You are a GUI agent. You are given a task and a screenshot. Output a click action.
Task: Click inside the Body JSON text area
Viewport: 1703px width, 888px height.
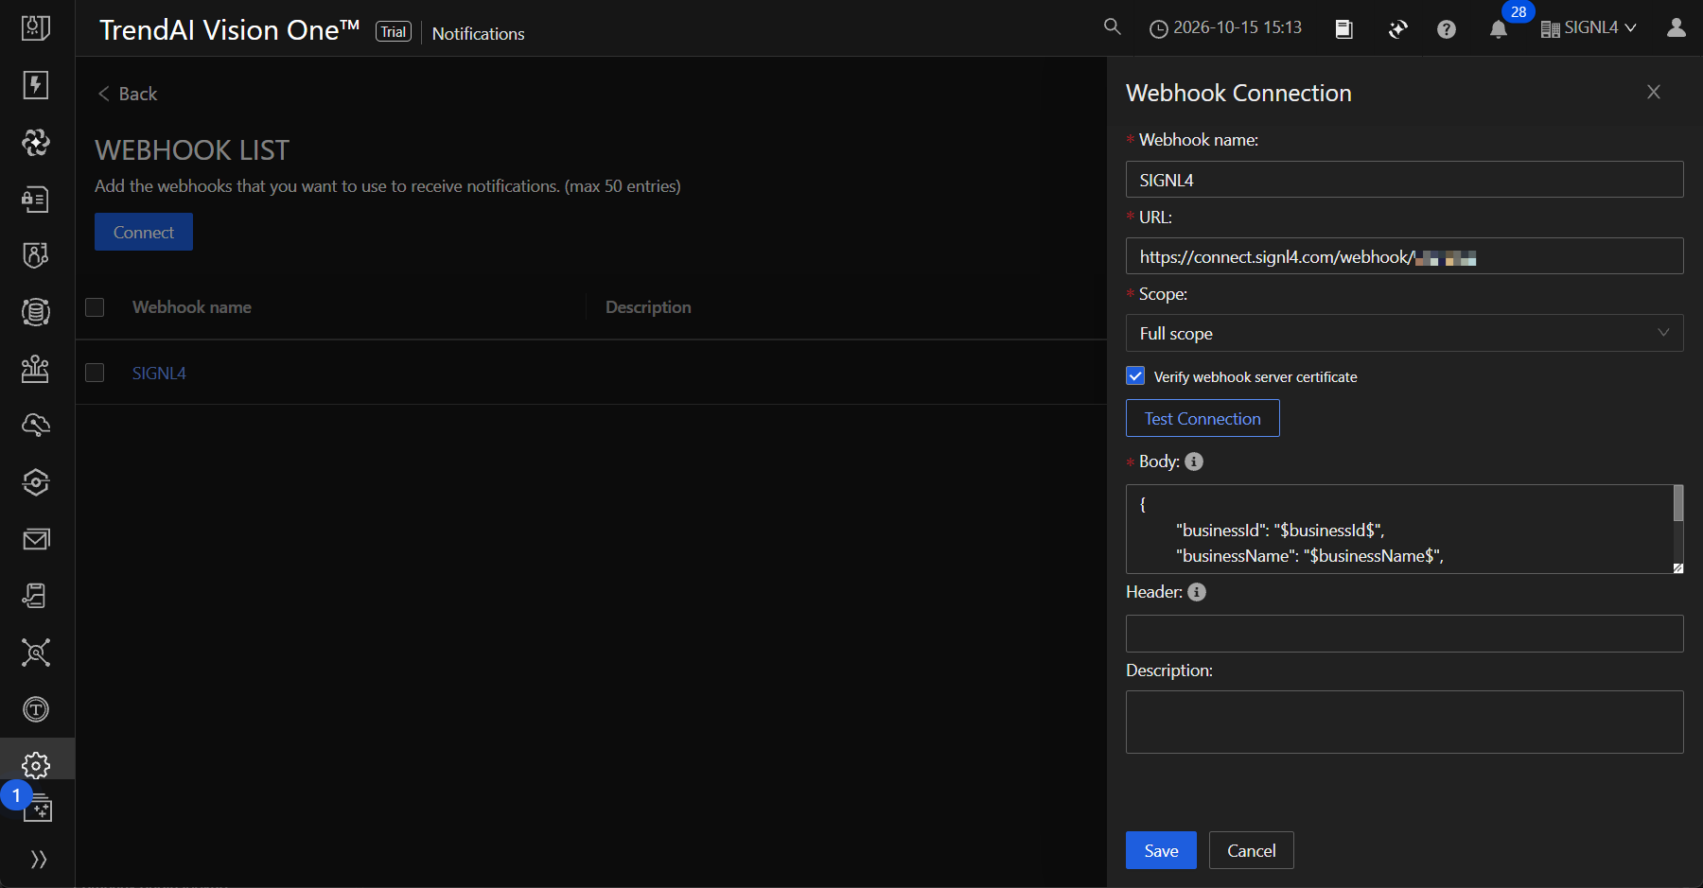click(x=1398, y=530)
